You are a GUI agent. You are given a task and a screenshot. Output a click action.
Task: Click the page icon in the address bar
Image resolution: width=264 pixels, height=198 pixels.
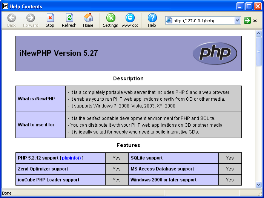coord(169,20)
